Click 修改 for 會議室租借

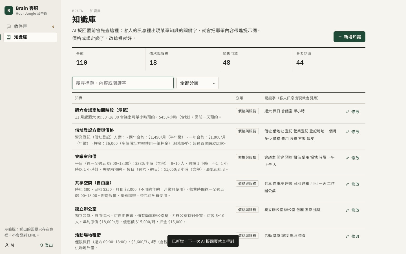[x=353, y=158]
